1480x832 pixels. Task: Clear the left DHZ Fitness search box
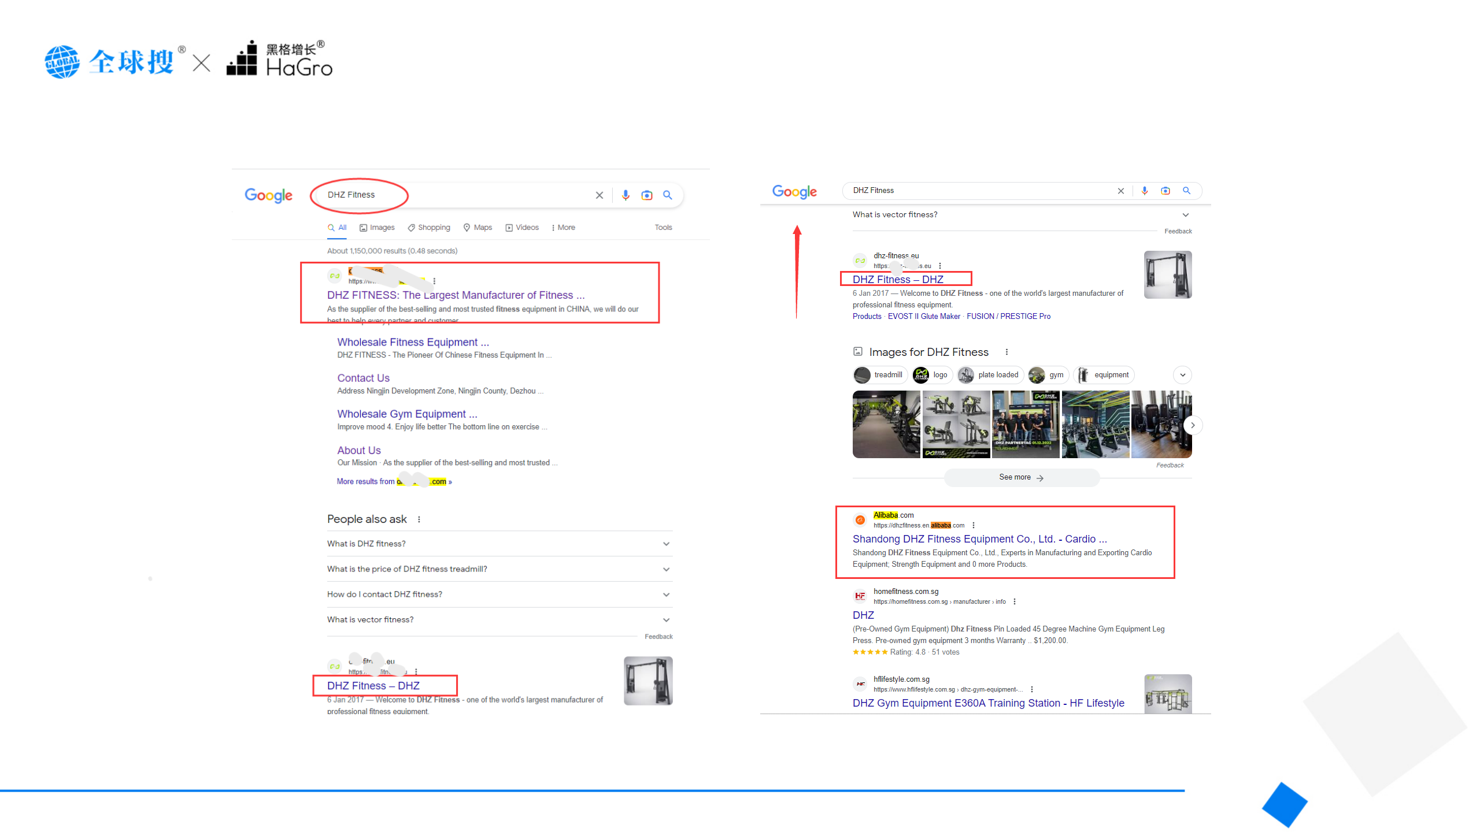(x=600, y=195)
